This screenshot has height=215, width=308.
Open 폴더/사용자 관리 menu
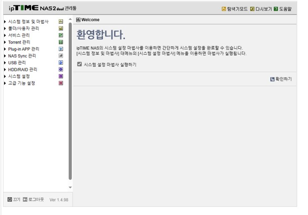tap(24, 29)
